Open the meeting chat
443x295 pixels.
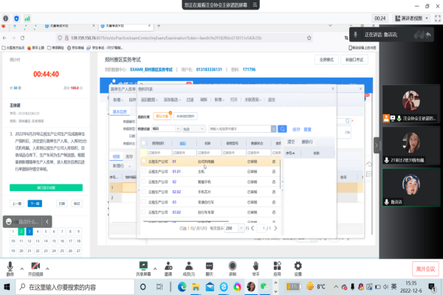click(209, 265)
